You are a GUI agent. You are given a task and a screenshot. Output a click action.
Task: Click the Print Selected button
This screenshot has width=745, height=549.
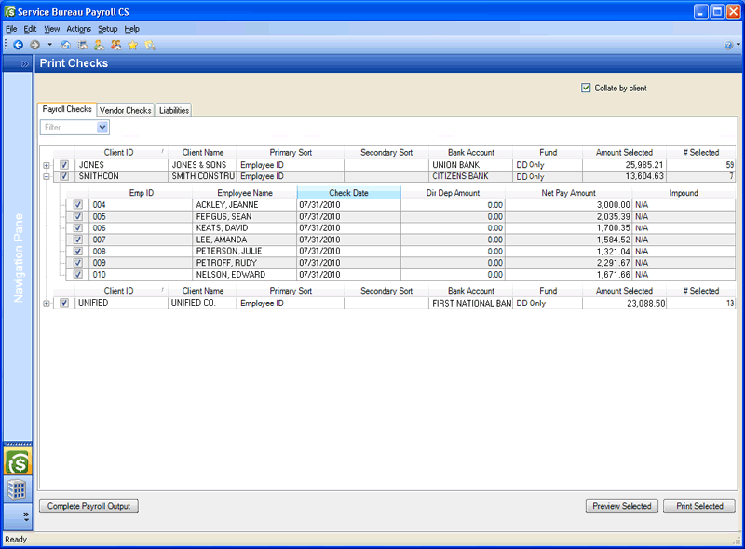point(699,506)
